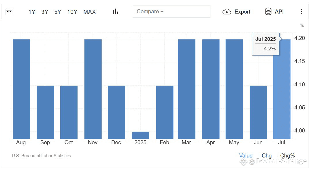
Task: Switch to the Chg view
Action: click(x=267, y=156)
